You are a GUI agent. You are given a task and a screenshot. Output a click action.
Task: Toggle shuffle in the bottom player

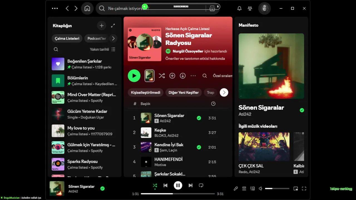(155, 185)
